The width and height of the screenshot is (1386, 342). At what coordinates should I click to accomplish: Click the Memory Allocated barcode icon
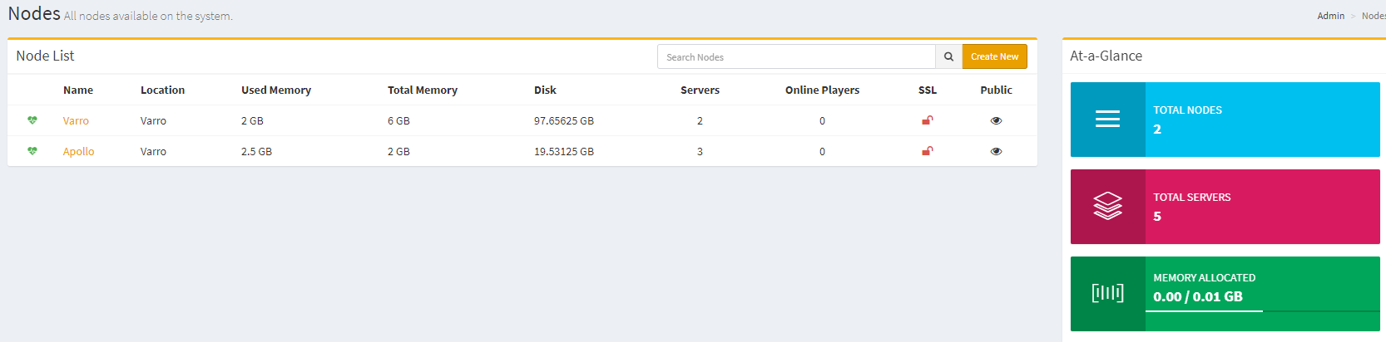[1107, 293]
